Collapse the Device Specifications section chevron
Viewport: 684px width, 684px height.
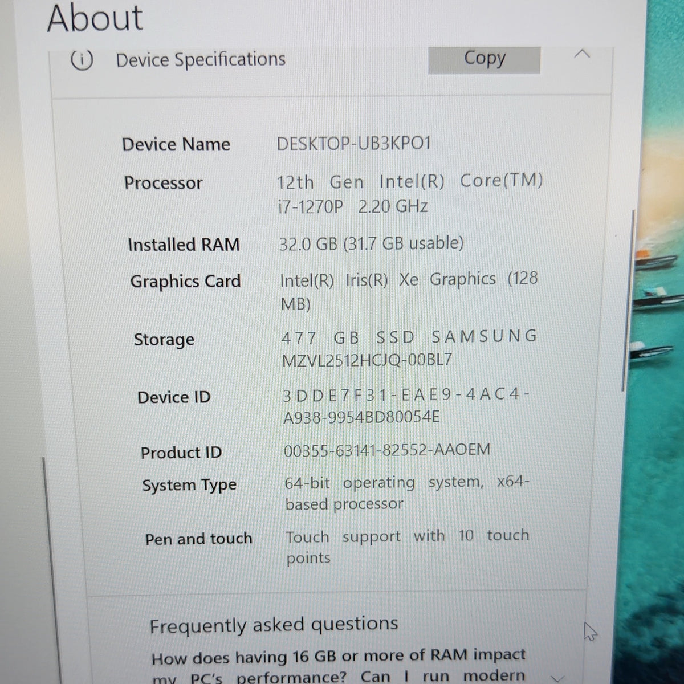coord(581,55)
